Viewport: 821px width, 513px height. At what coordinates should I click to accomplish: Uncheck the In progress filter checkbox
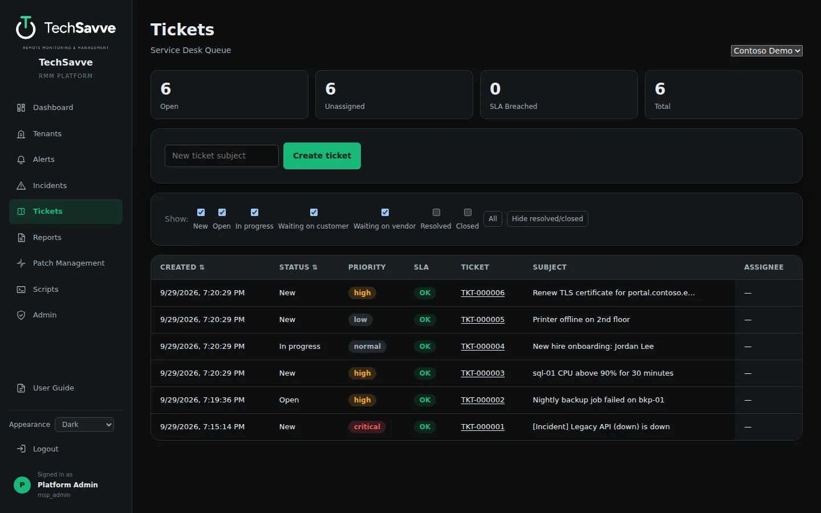pos(254,212)
